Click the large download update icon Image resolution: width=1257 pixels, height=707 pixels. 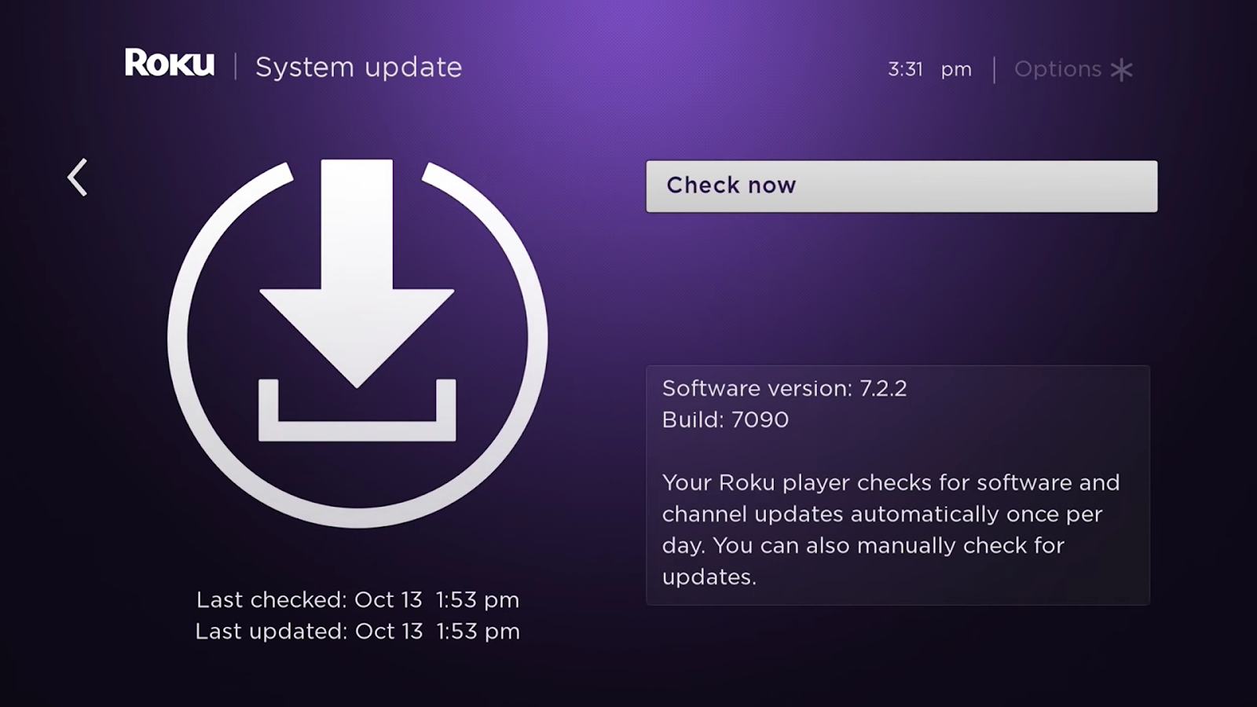(357, 343)
